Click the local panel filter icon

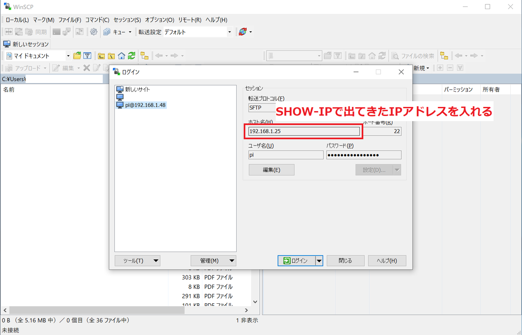coord(87,56)
